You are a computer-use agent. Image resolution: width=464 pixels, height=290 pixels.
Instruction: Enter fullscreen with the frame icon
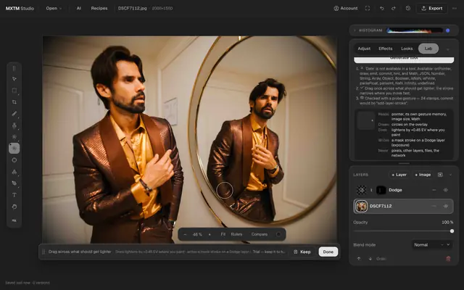368,8
